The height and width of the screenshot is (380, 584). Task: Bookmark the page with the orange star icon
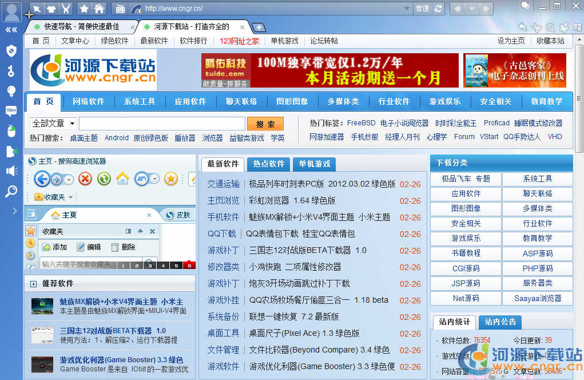pos(171,179)
